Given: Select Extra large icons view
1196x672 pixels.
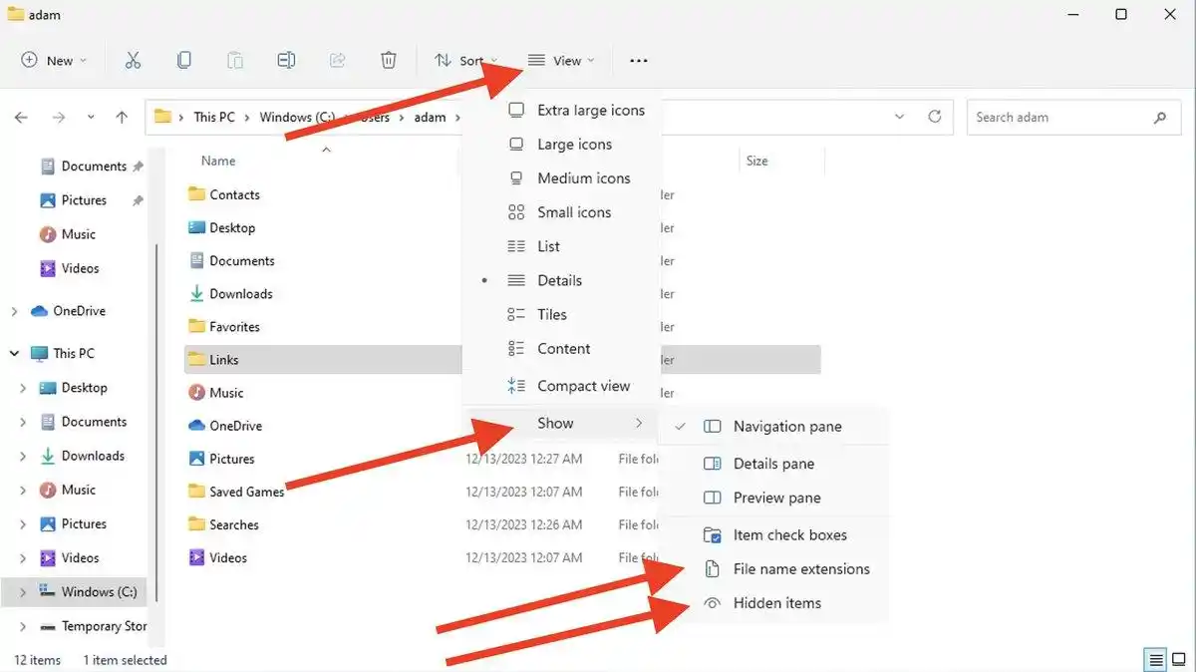Looking at the screenshot, I should [x=590, y=111].
